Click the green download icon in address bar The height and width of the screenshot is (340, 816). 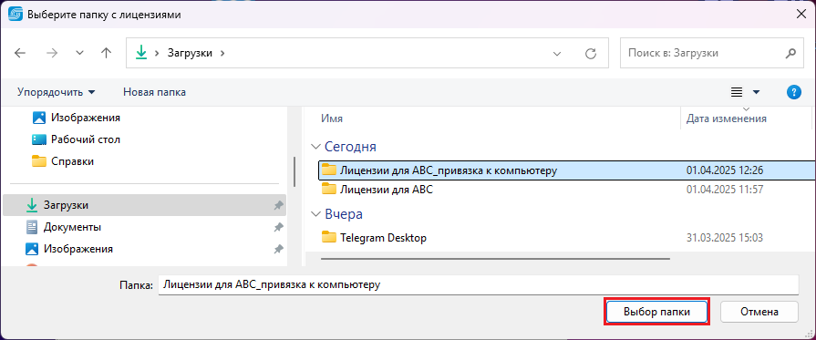(x=141, y=53)
